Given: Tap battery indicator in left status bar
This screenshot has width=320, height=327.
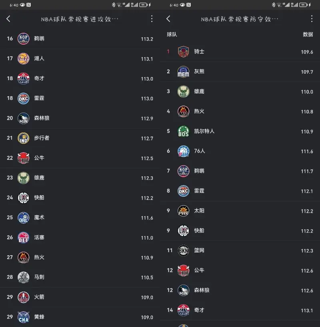Looking at the screenshot, I should pos(143,5).
